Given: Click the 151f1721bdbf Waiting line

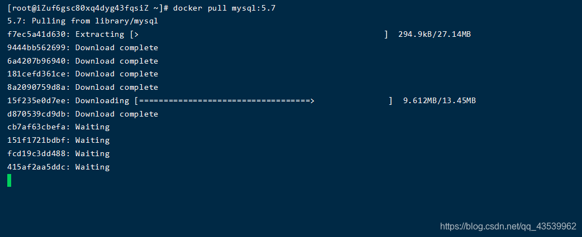Looking at the screenshot, I should point(58,141).
